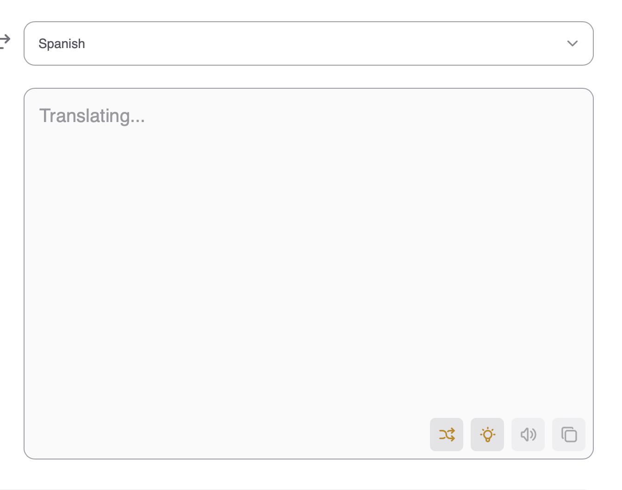This screenshot has height=490, width=622.
Task: Reverse translation direction with swap arrows
Action: tap(5, 42)
